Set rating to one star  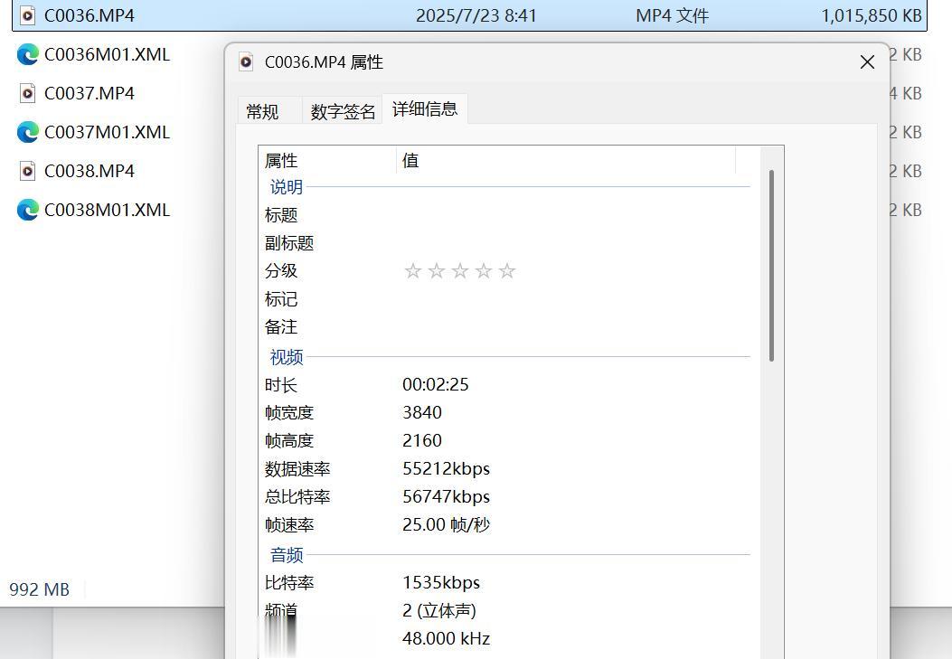413,270
